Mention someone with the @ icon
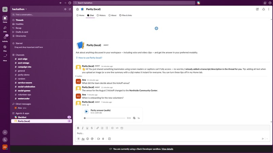Image resolution: width=273 pixels, height=153 pixels. [92, 139]
